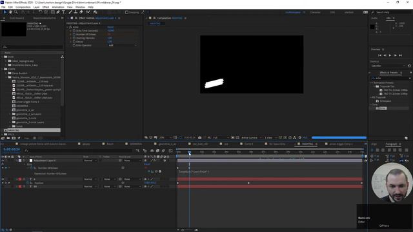The image size is (413, 232).
Task: Open the Active Camera dropdown
Action: [251, 137]
